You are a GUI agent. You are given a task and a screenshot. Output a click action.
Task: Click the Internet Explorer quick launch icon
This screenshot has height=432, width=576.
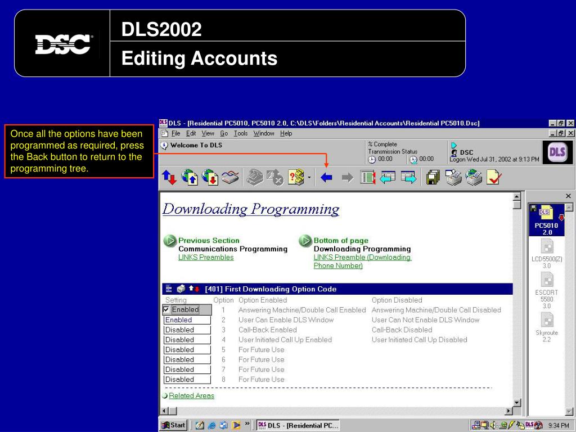[x=211, y=425]
